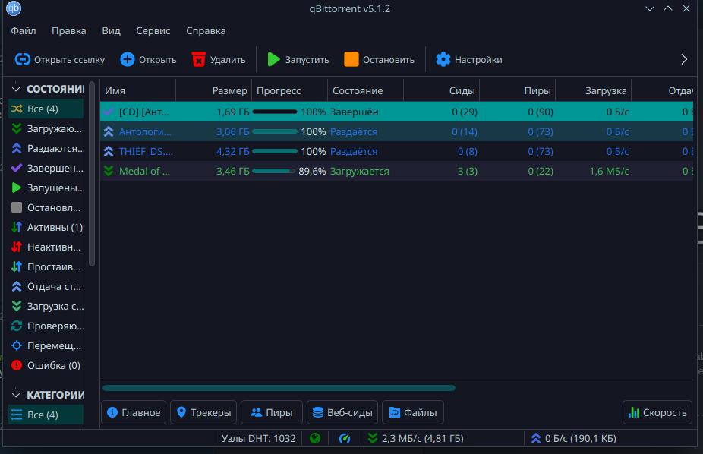Click the 'Загружается' status cell

(360, 172)
